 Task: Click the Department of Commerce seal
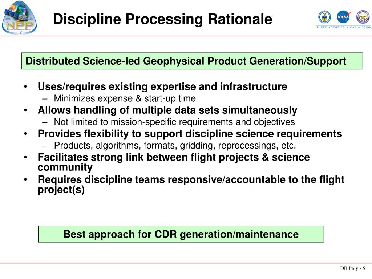click(x=324, y=17)
